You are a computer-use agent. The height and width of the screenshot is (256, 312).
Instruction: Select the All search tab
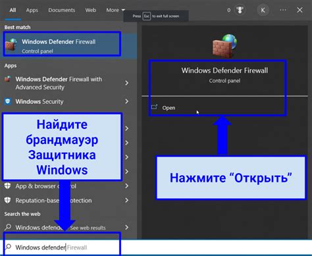point(13,10)
